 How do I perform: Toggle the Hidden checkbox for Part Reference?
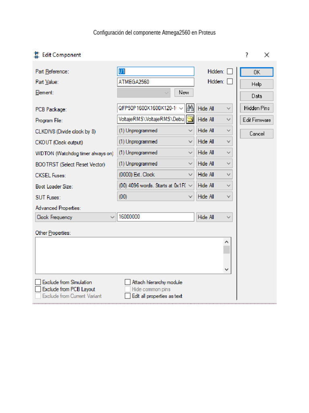pos(230,71)
